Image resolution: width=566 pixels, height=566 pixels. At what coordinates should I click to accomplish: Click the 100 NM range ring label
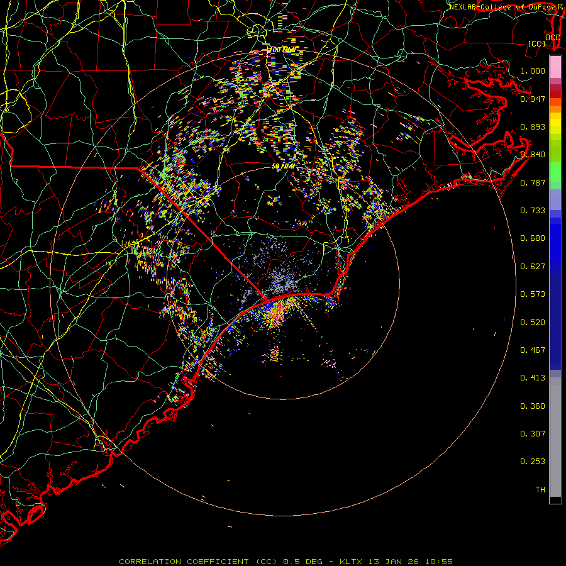click(x=282, y=50)
